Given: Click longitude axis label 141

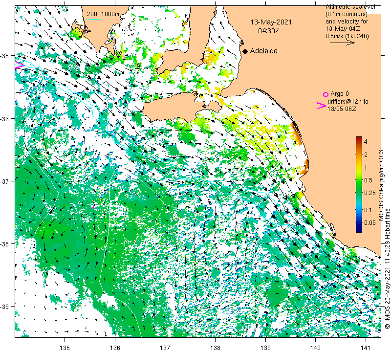Looking at the screenshot, I should [366, 348].
